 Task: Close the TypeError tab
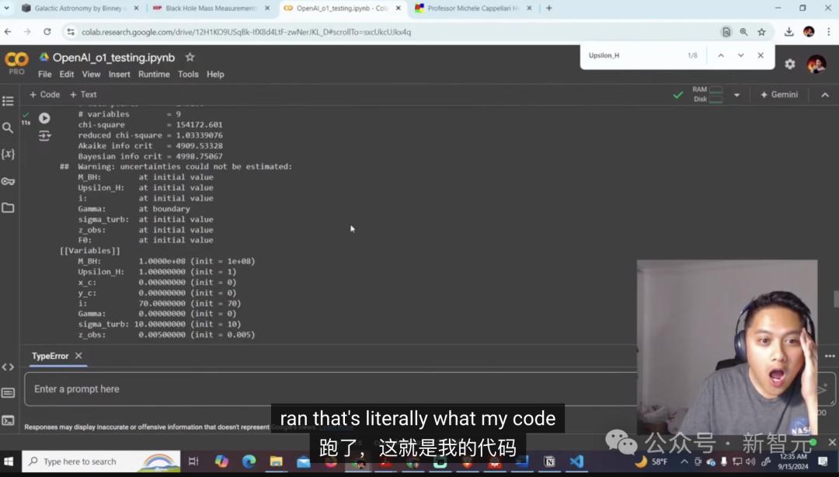click(78, 356)
